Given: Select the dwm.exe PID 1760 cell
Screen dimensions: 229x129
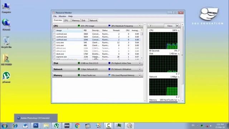Looking at the screenshot, I should (86, 54).
